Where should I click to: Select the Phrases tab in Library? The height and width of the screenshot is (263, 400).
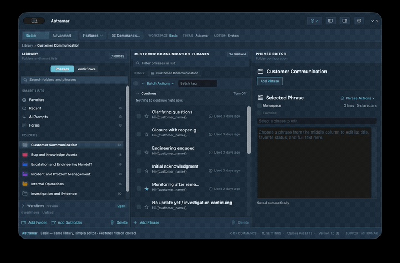coord(62,69)
